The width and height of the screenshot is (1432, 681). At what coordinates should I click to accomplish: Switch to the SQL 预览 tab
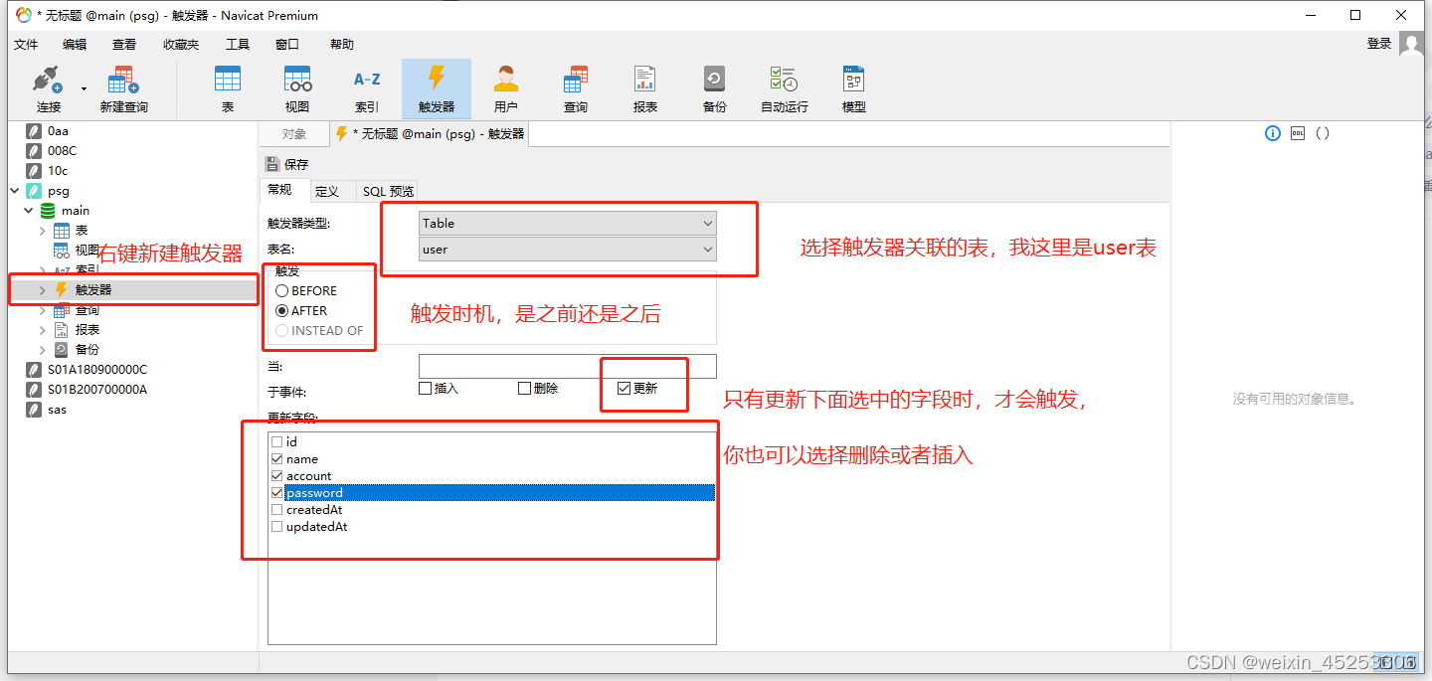pos(388,191)
